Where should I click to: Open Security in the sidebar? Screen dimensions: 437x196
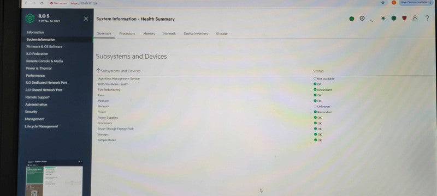31,112
